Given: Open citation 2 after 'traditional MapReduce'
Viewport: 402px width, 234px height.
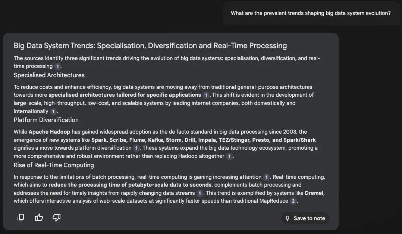Looking at the screenshot, I should tap(293, 202).
